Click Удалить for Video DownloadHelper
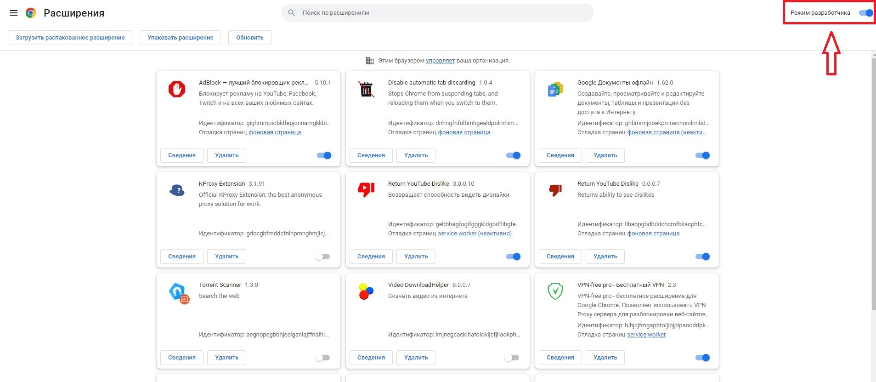Image resolution: width=876 pixels, height=382 pixels. click(x=416, y=358)
